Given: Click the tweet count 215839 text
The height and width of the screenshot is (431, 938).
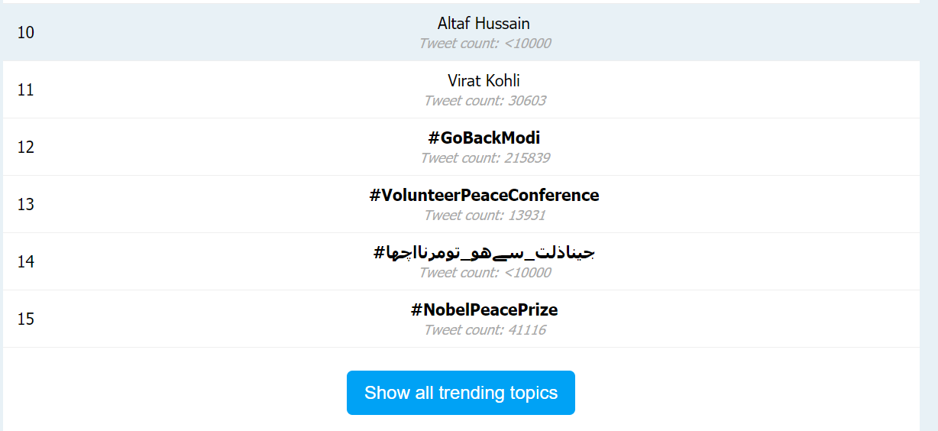Looking at the screenshot, I should 485,158.
